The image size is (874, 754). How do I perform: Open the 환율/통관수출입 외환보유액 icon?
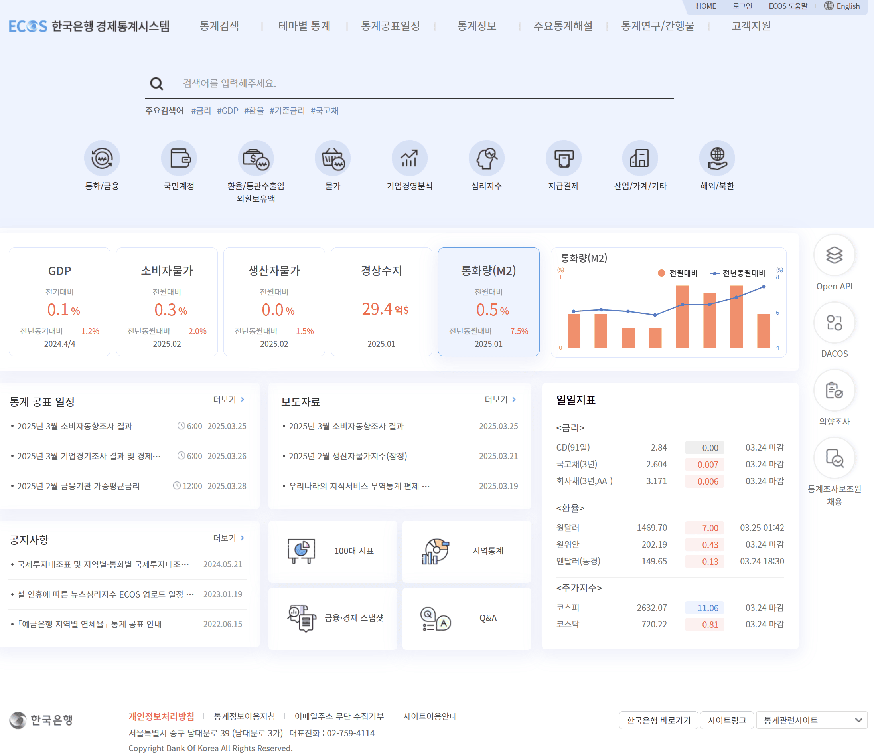coord(256,158)
